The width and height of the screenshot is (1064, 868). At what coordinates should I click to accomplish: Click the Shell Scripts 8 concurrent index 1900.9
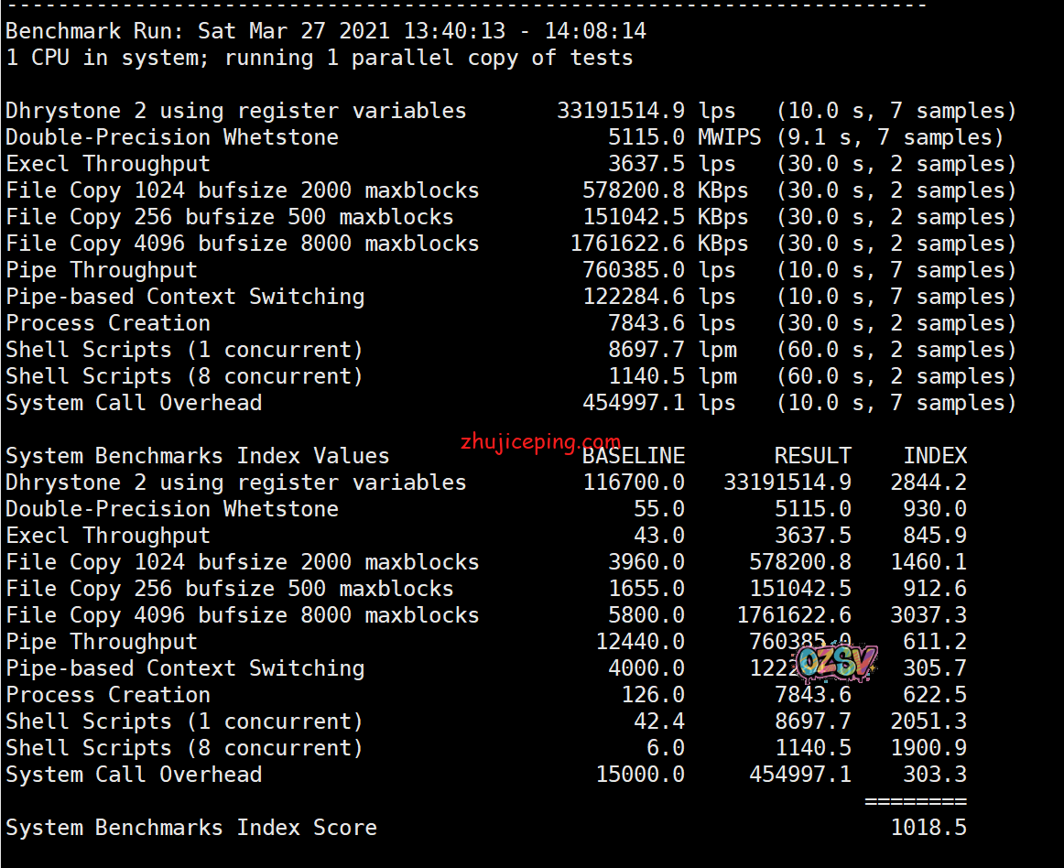(x=928, y=748)
